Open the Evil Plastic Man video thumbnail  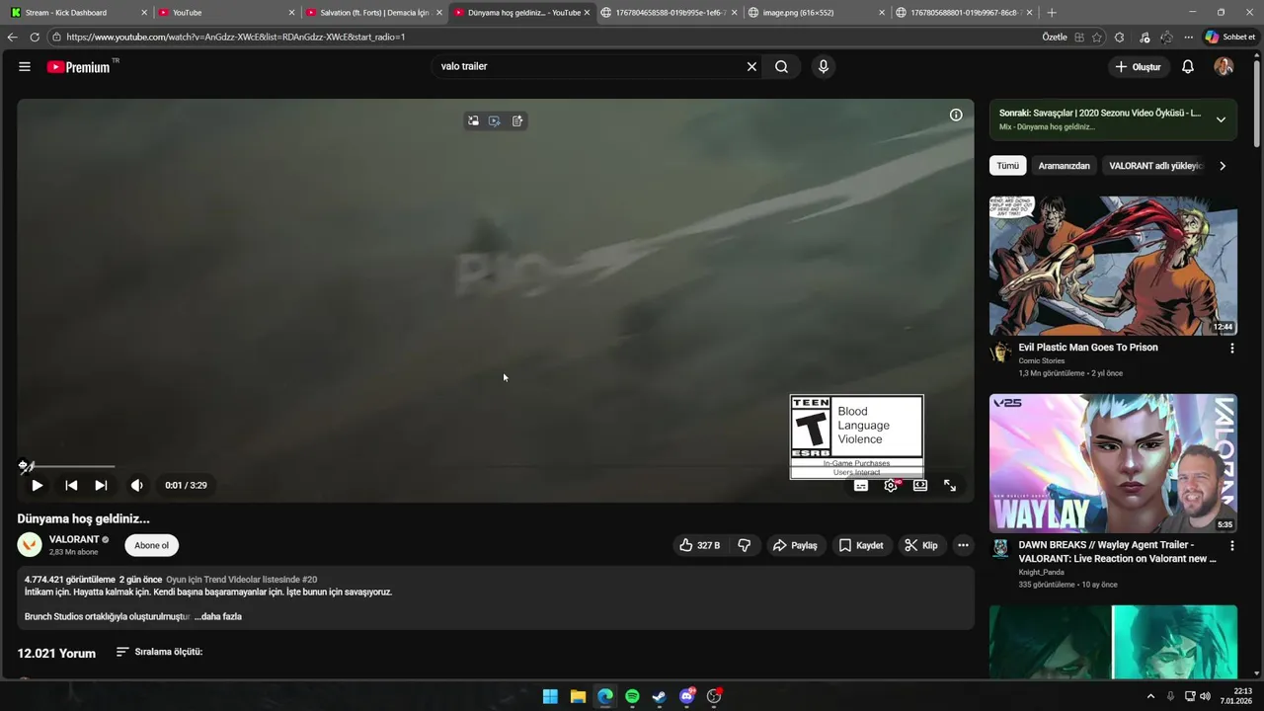pyautogui.click(x=1113, y=266)
